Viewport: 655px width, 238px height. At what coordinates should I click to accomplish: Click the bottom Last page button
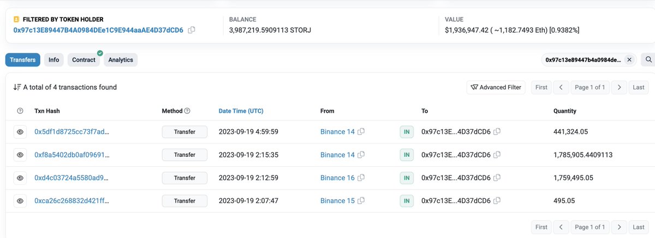639,227
